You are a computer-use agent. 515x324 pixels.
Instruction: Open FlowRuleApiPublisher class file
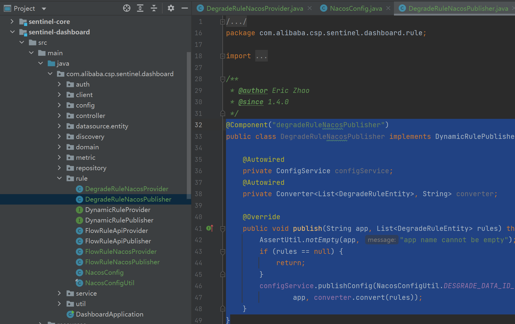pos(118,241)
